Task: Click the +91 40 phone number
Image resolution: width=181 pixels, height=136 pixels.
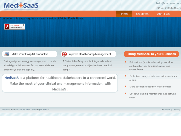Action: click(168, 8)
